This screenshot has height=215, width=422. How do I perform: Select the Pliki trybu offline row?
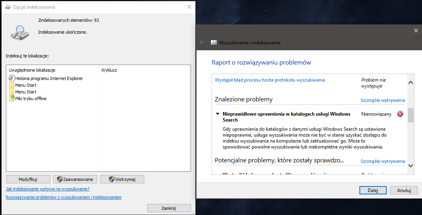click(x=28, y=99)
